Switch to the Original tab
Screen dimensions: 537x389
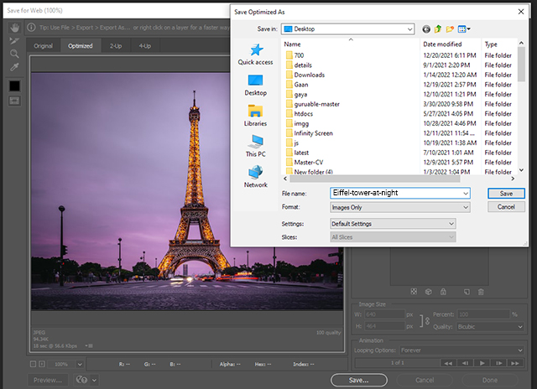(x=43, y=46)
